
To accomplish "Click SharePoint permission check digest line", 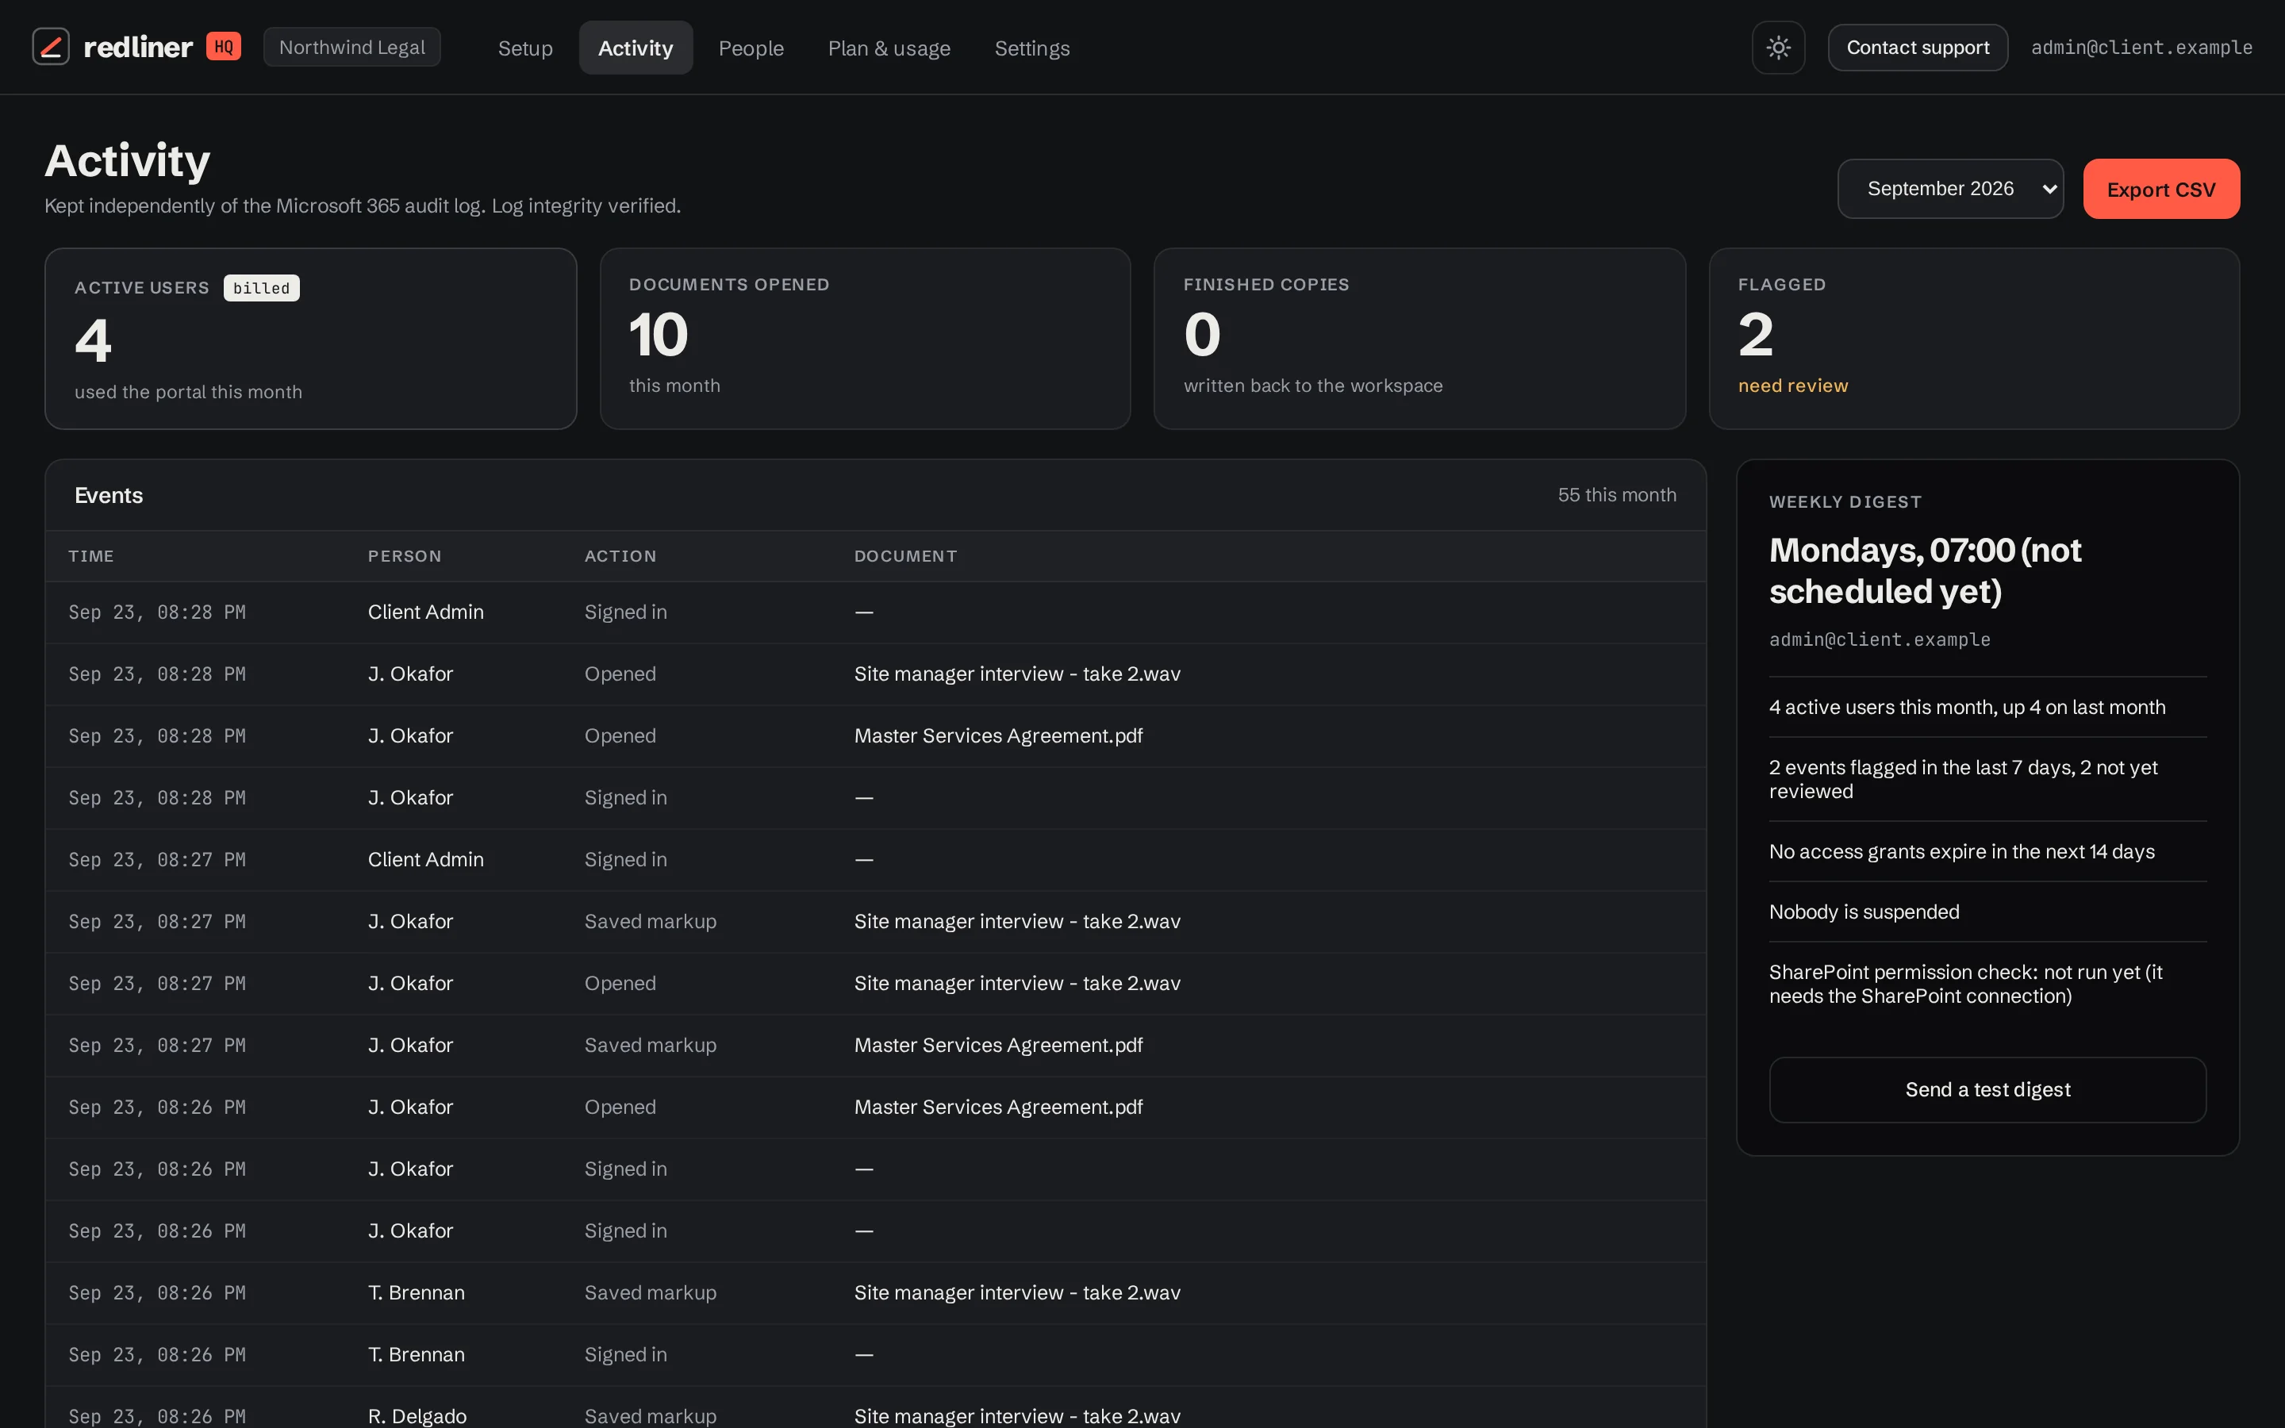I will tap(1965, 984).
